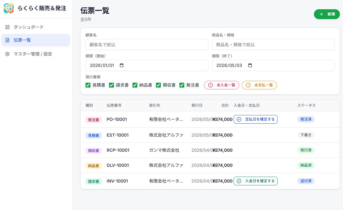Click the らくらく販売＆発注 app logo
Viewport: 343px width, 210px height.
coord(9,8)
